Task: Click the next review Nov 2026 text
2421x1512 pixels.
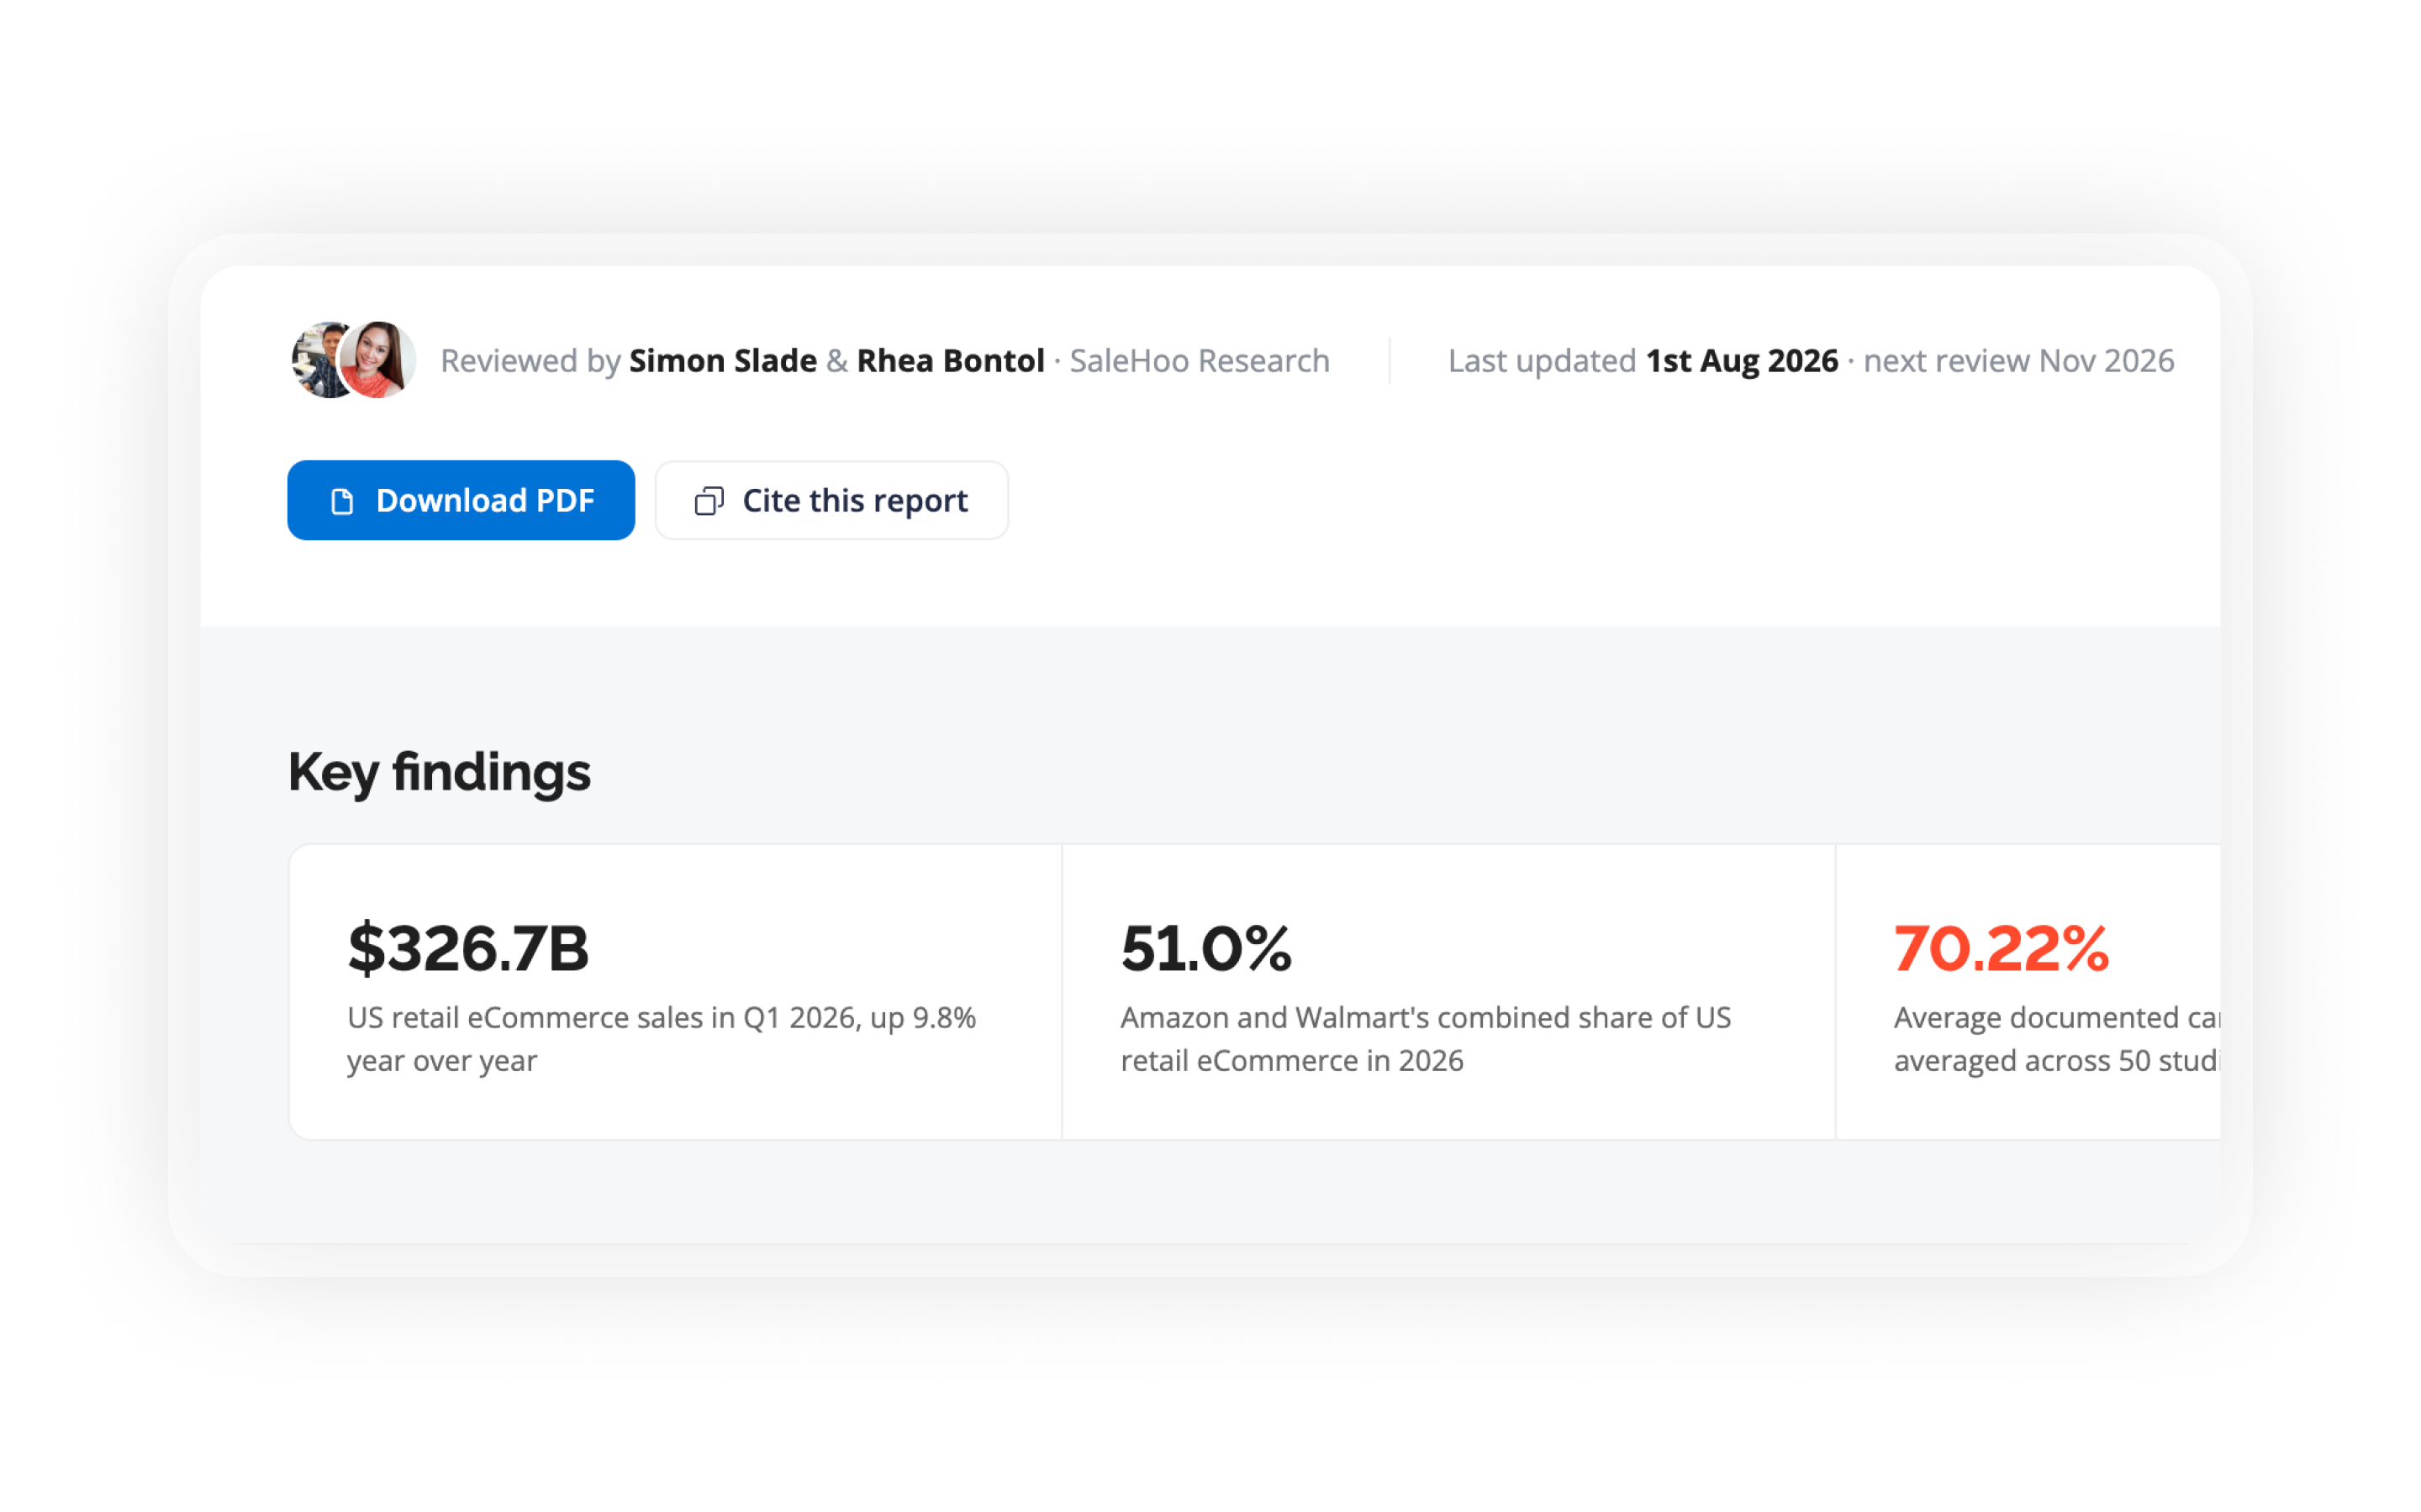Action: (2019, 361)
